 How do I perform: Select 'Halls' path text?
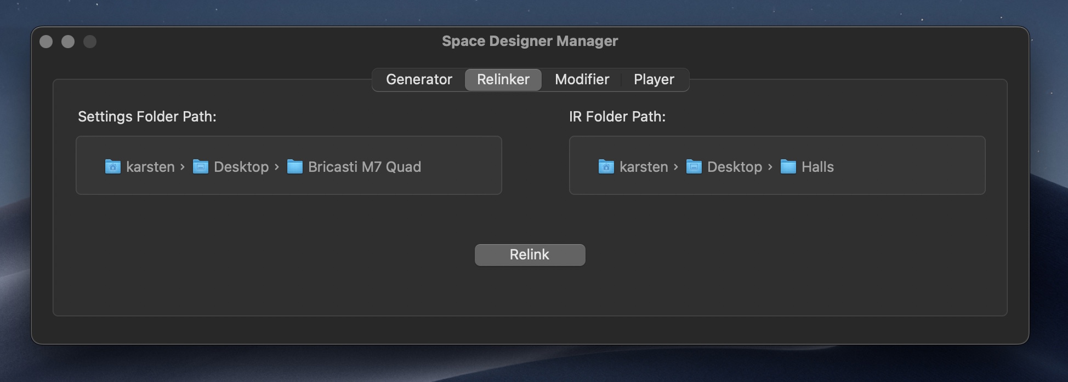817,167
